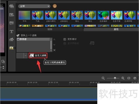Select the 色调和饱 filter thumbnail

coord(130,15)
